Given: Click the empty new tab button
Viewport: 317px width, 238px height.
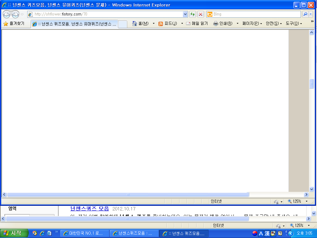Looking at the screenshot, I should [x=123, y=24].
